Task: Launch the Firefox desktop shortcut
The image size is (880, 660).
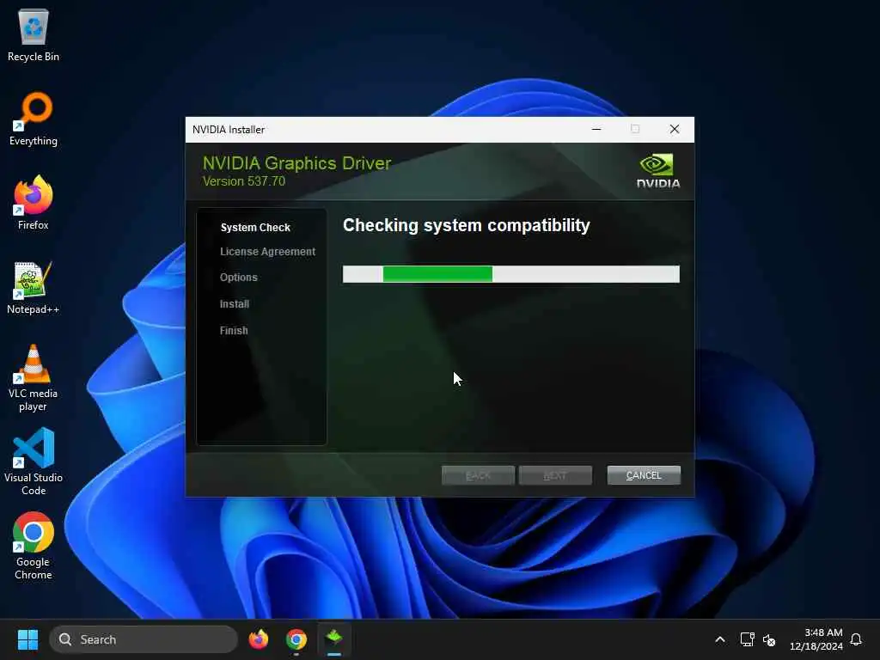Action: (x=34, y=203)
